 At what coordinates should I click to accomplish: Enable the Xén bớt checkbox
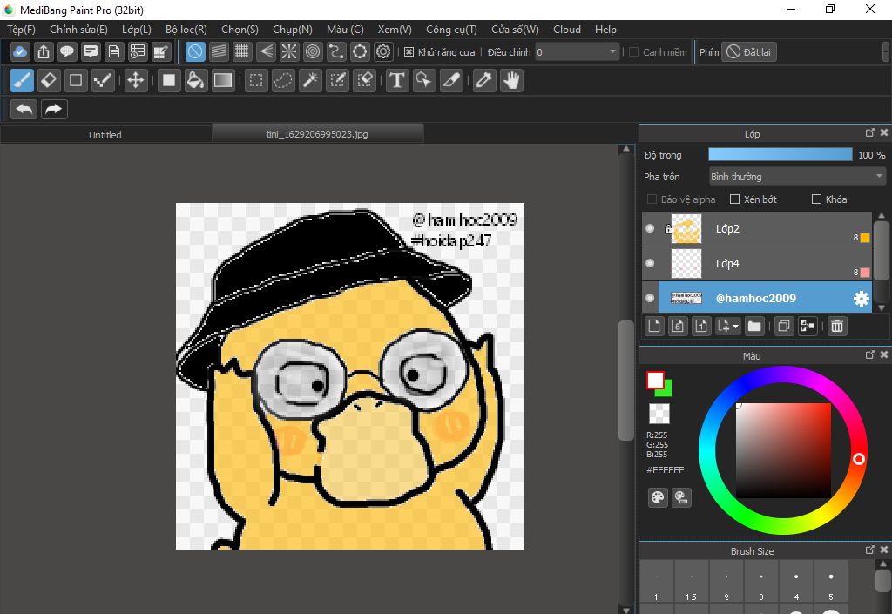[x=734, y=199]
